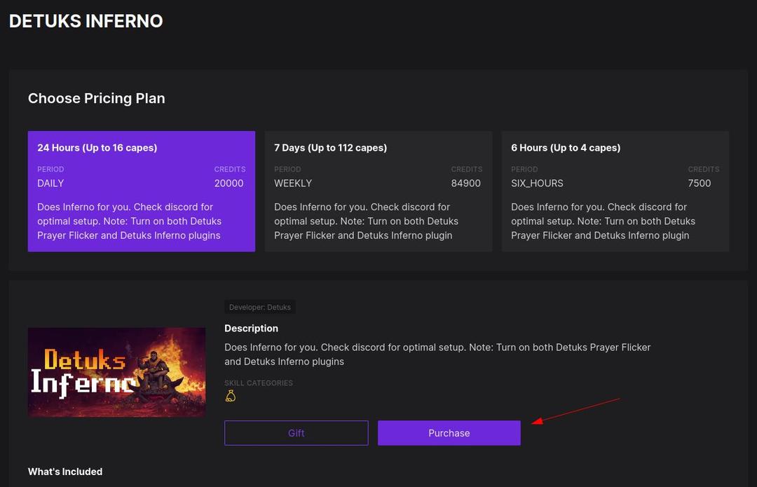Click the Description section heading
The width and height of the screenshot is (757, 487).
[x=251, y=328]
